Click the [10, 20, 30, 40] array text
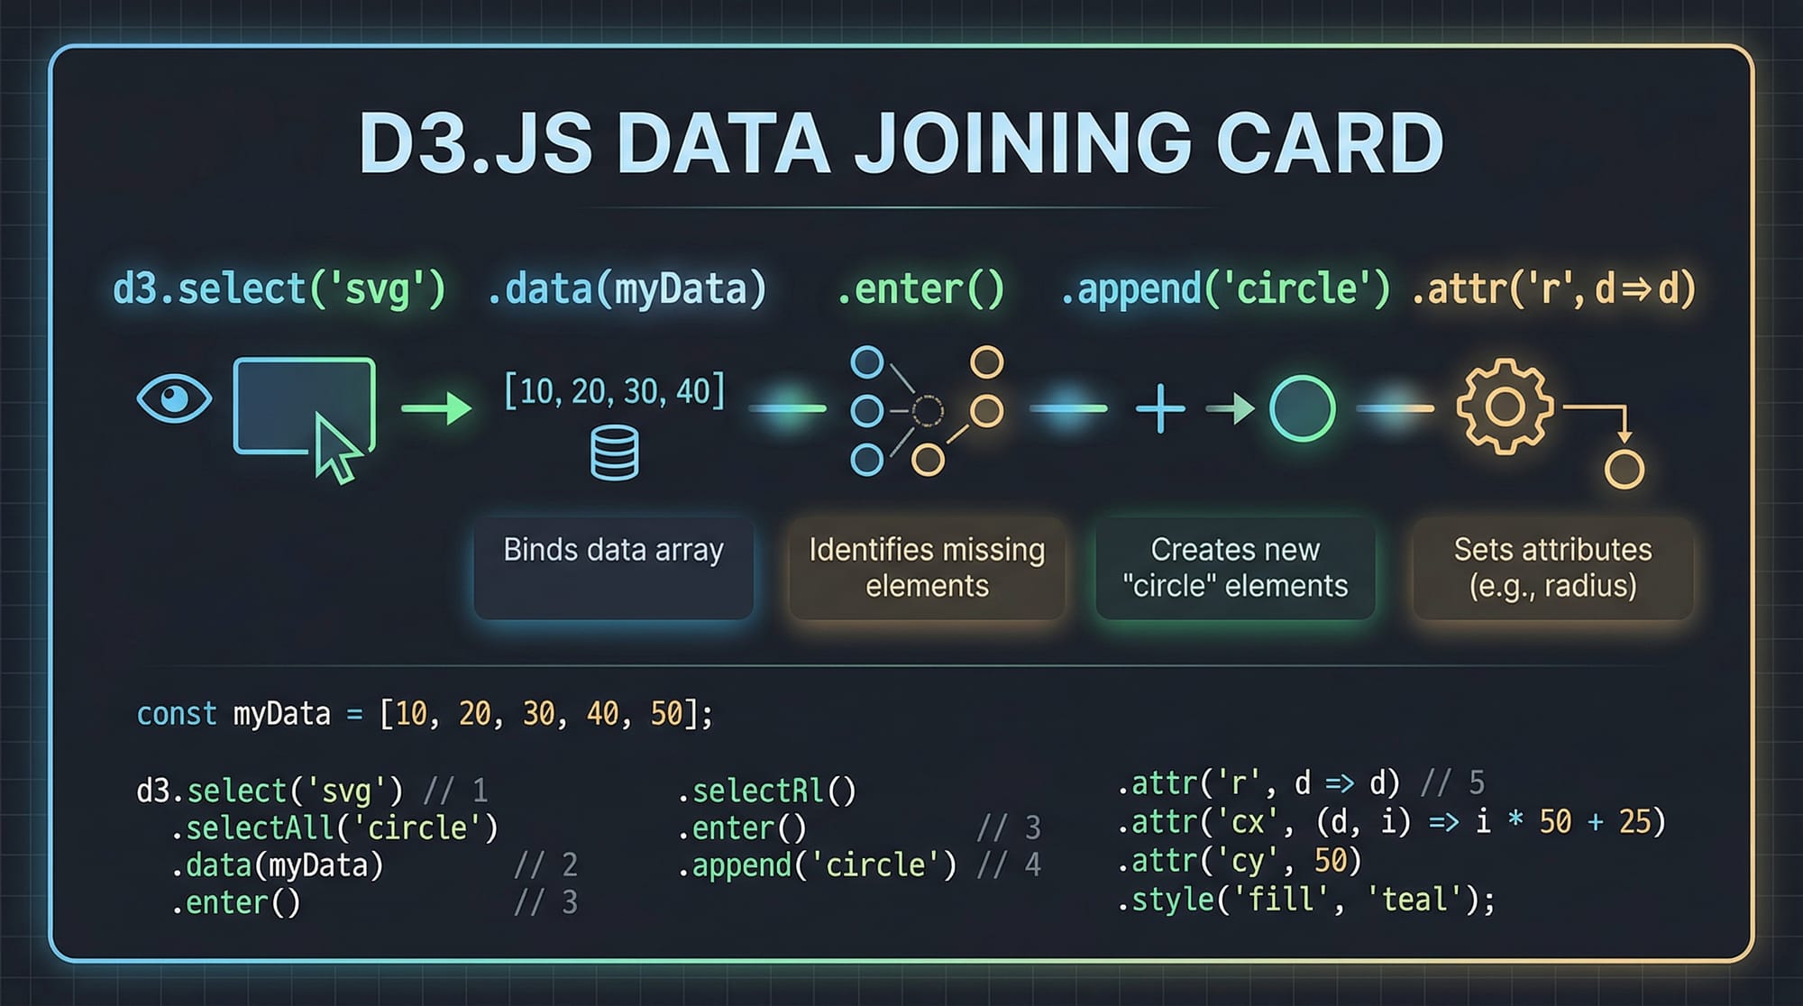This screenshot has height=1006, width=1803. (614, 391)
